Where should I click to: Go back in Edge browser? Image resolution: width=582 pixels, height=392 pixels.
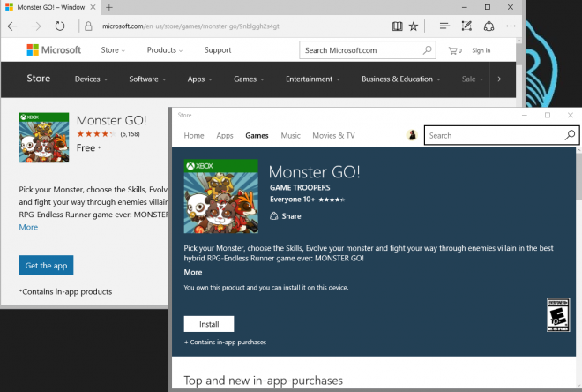click(12, 26)
